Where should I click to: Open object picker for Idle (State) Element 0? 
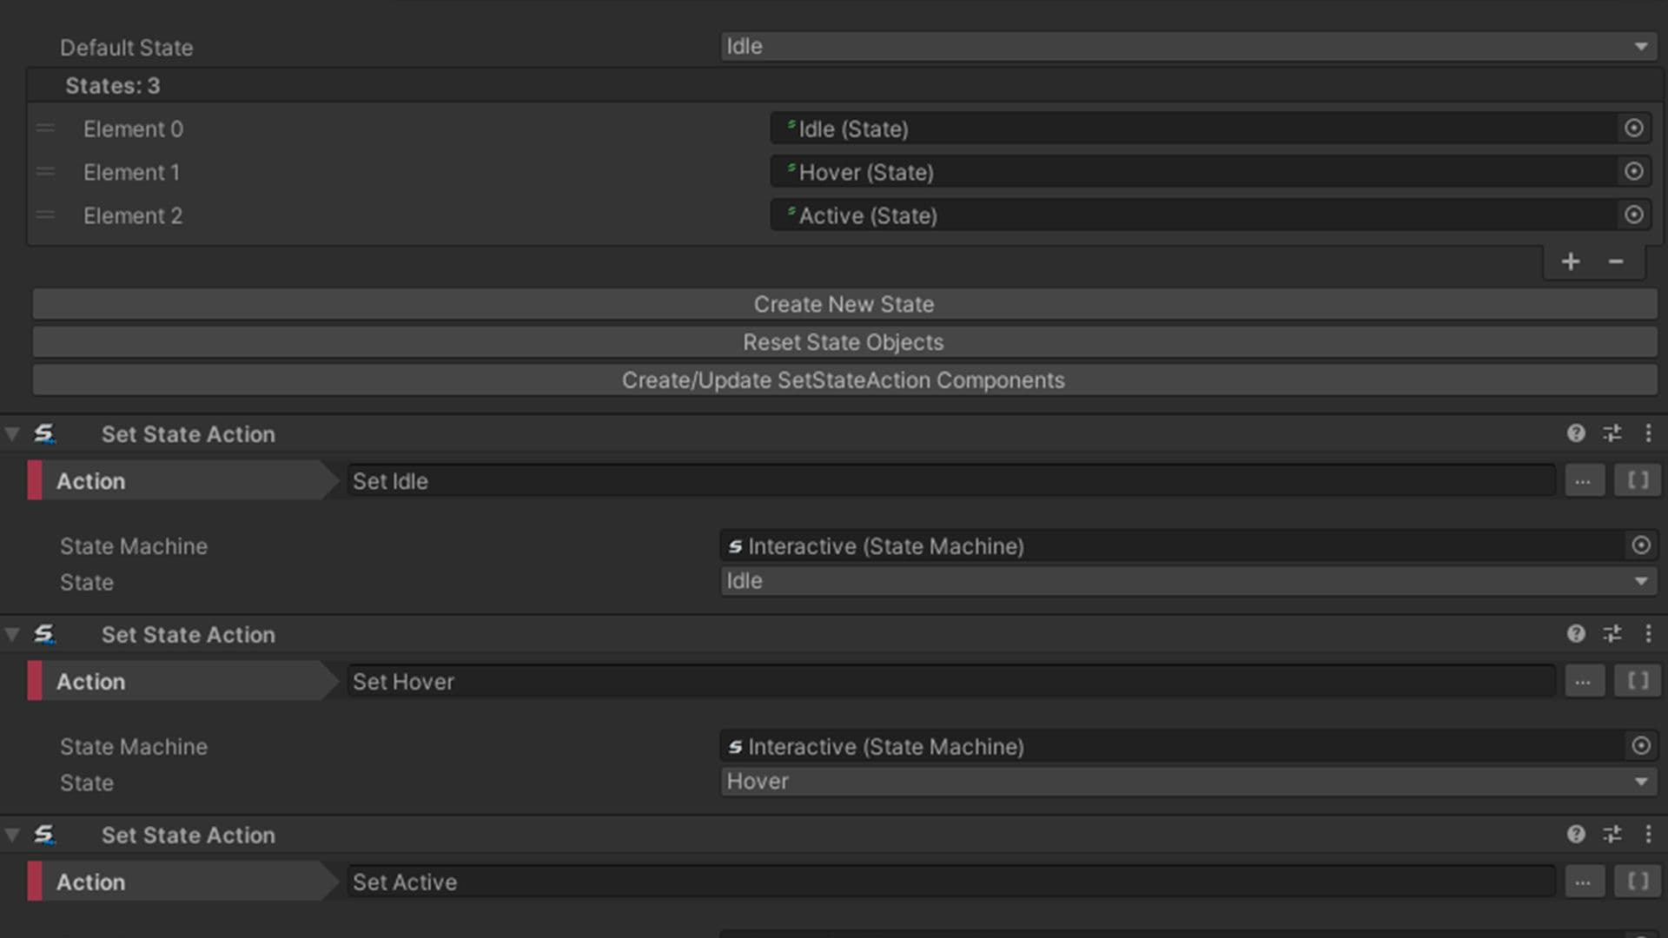pyautogui.click(x=1634, y=128)
